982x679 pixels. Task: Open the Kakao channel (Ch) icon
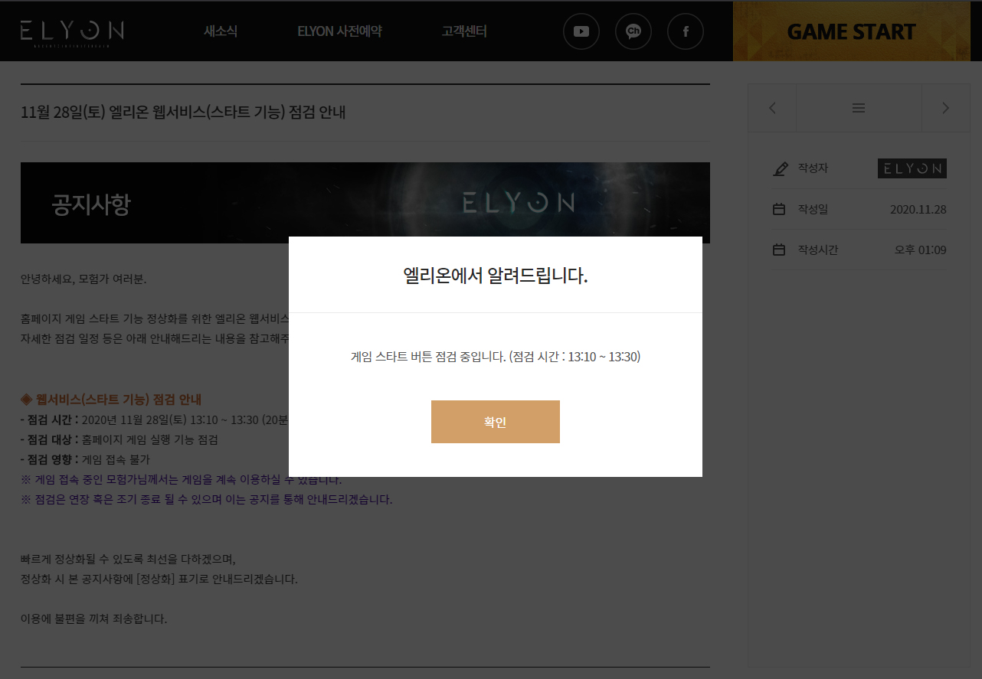coord(633,31)
